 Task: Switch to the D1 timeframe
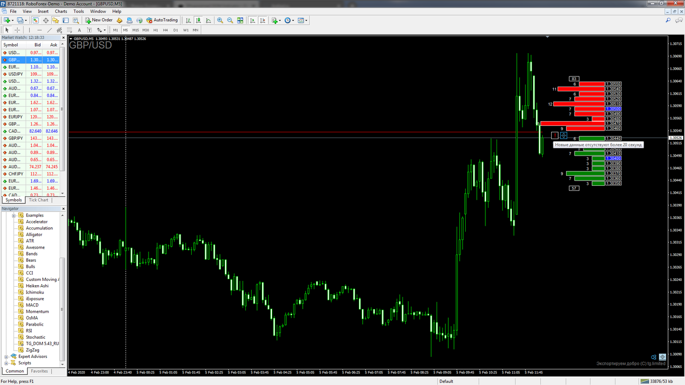[x=176, y=30]
